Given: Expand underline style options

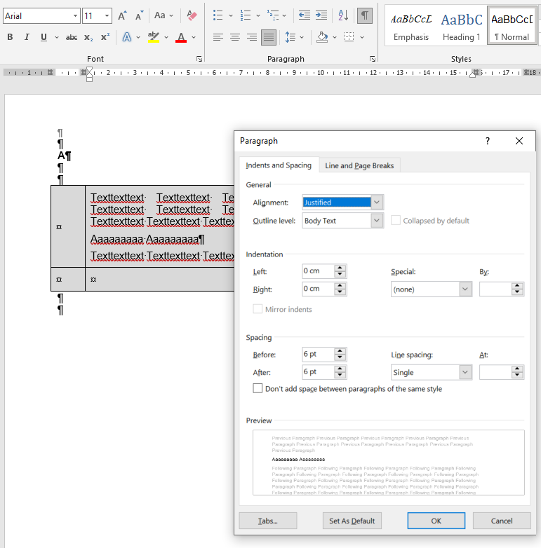Looking at the screenshot, I should click(57, 37).
